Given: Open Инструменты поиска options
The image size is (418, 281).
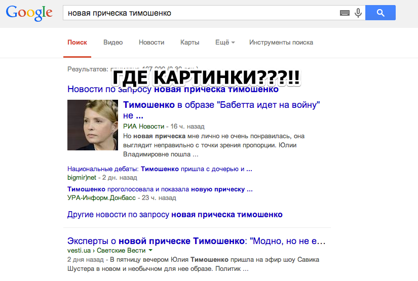Looking at the screenshot, I should point(281,43).
